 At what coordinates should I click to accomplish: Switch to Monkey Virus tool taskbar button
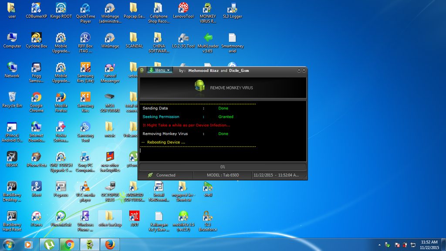(x=90, y=244)
